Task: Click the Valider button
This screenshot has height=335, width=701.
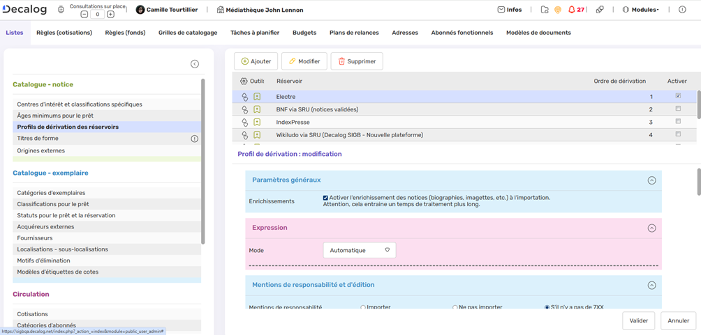Action: (x=638, y=321)
